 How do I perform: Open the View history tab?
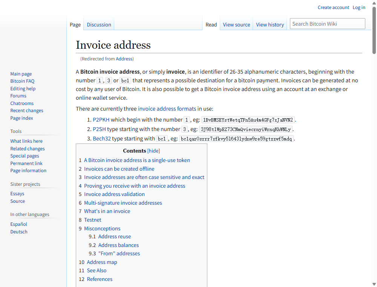270,25
